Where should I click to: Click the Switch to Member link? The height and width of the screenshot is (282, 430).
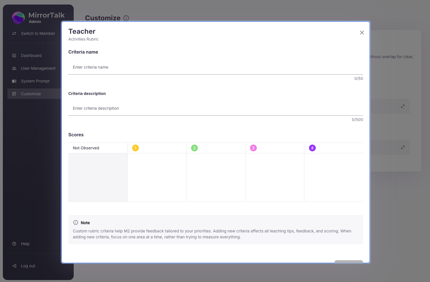click(38, 33)
